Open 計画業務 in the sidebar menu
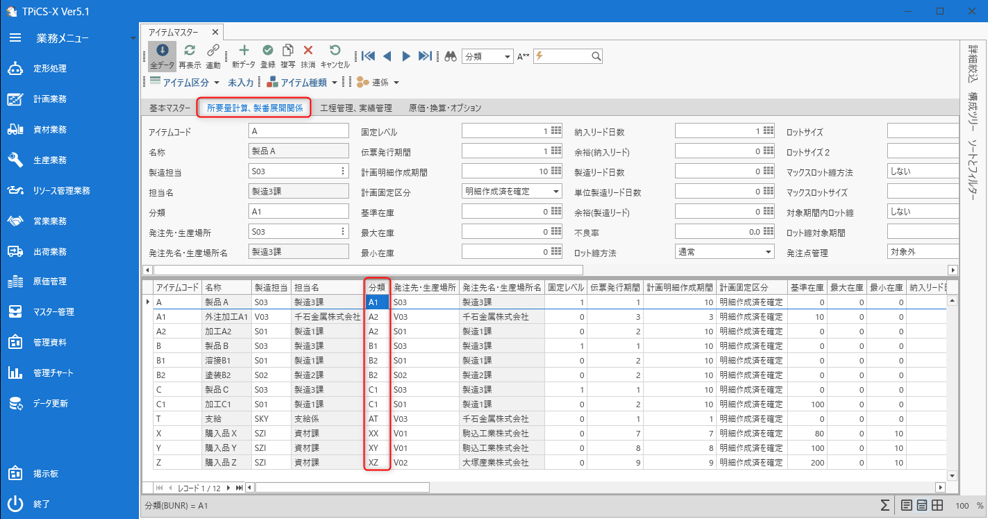Screen dimensions: 988x519 coord(50,99)
